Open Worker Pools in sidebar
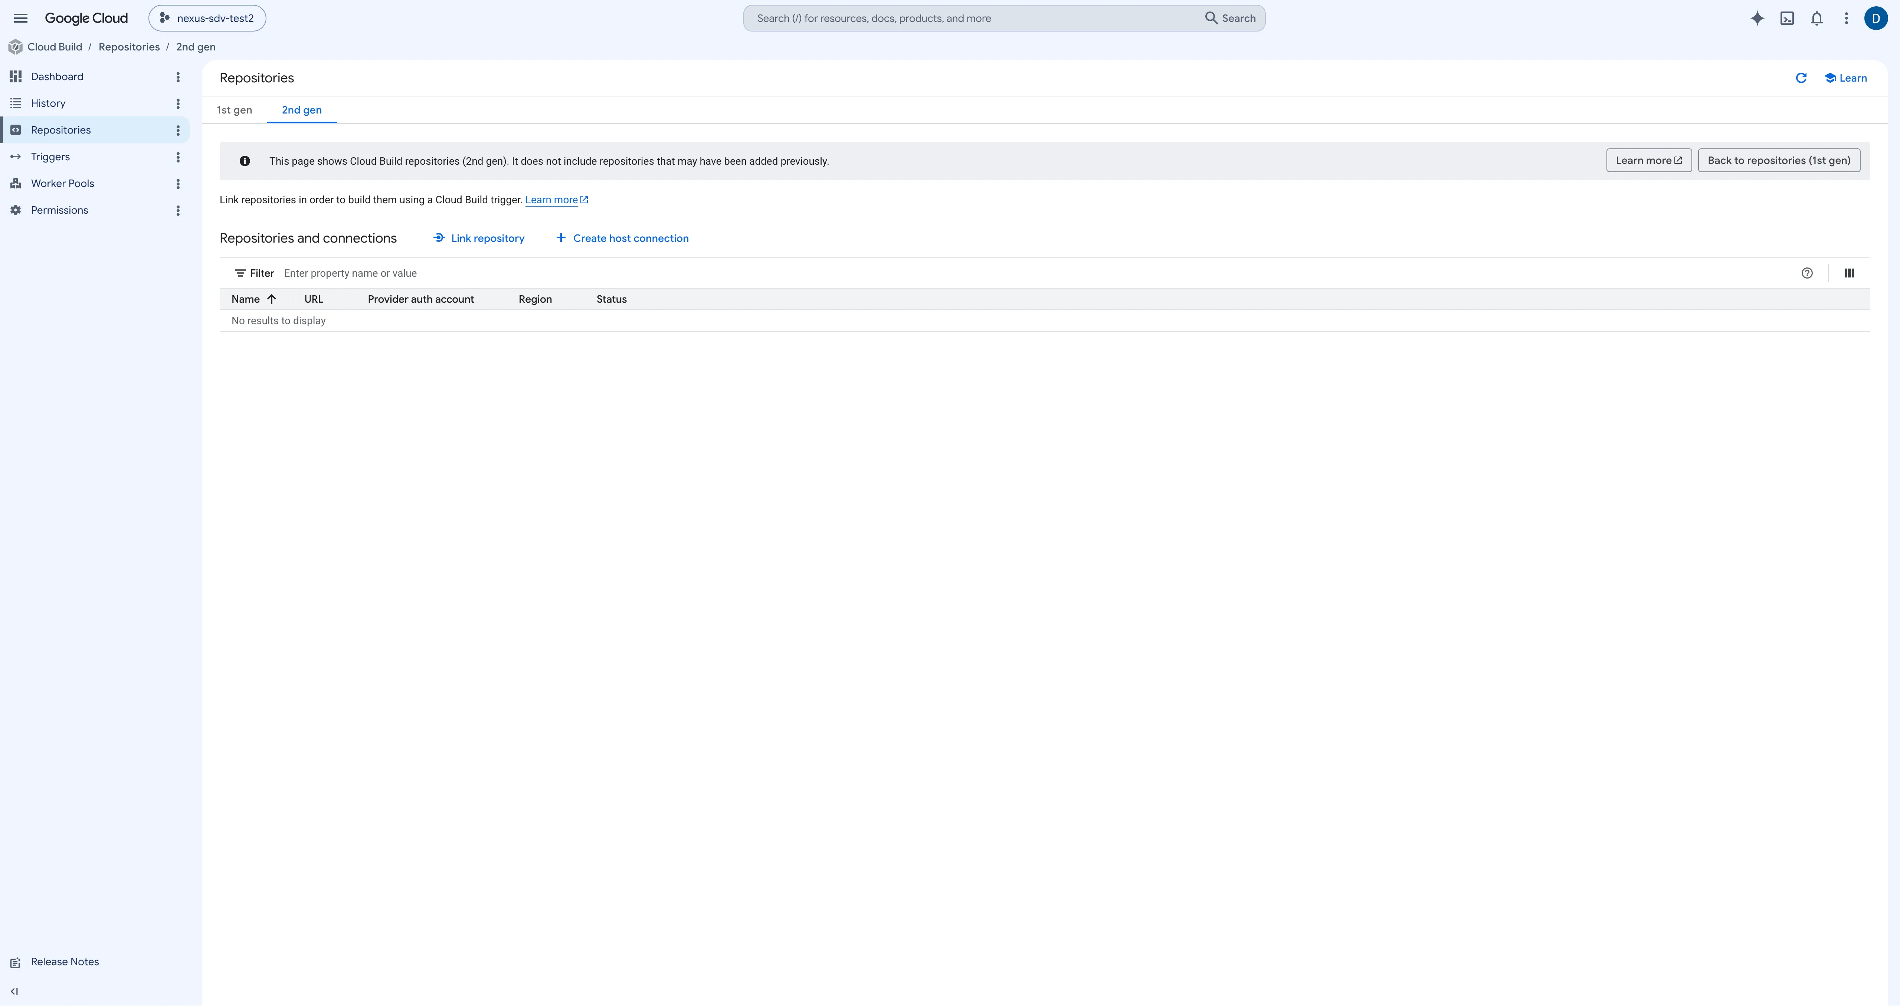This screenshot has width=1900, height=1006. click(x=63, y=184)
